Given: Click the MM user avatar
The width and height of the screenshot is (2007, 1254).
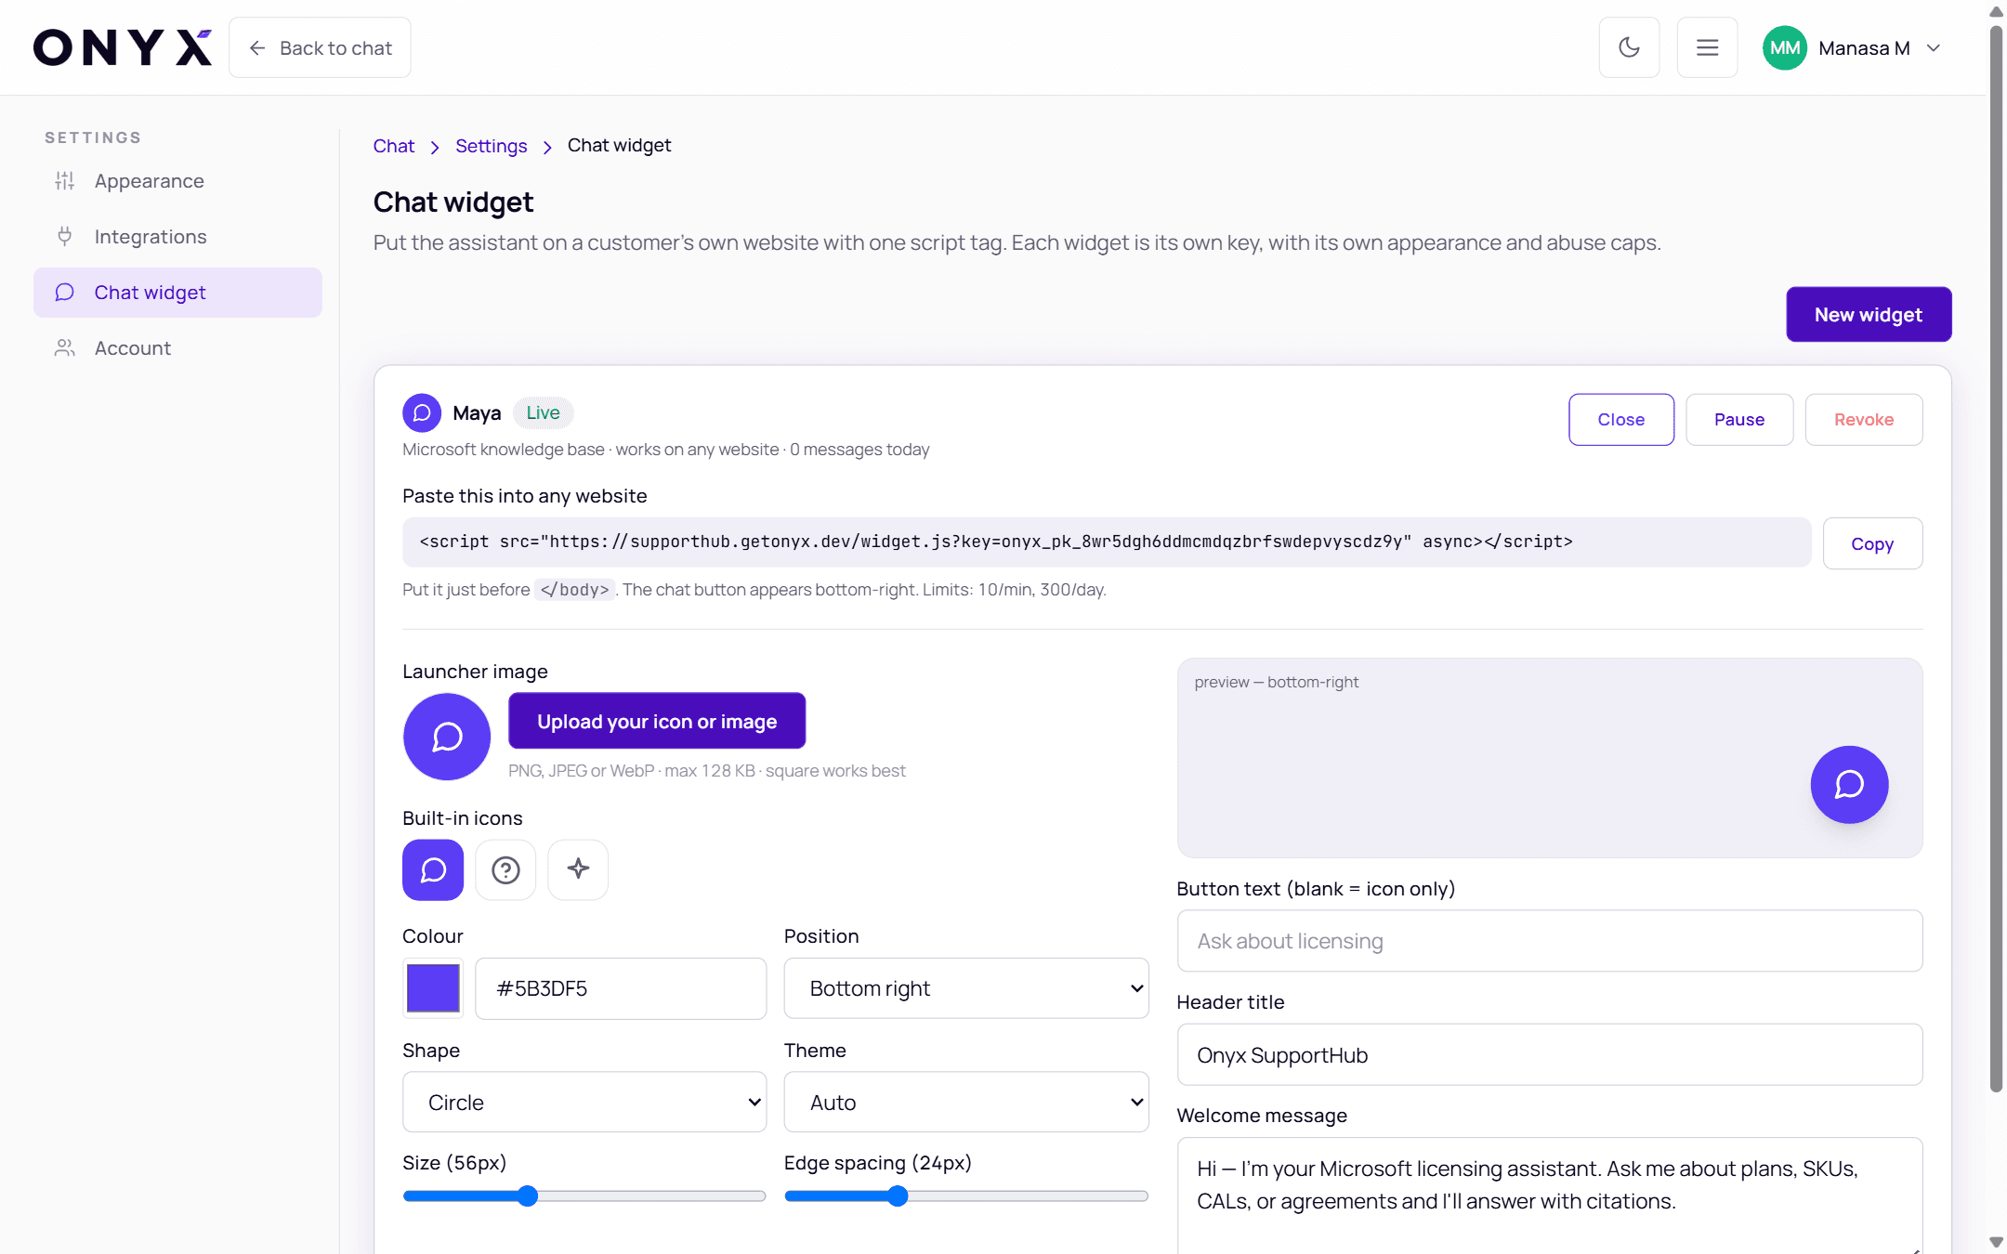Looking at the screenshot, I should coord(1784,47).
